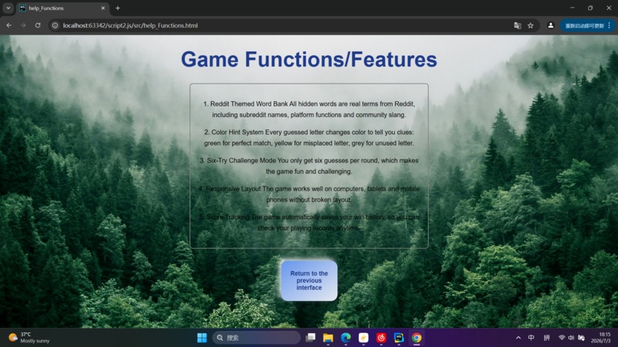This screenshot has width=618, height=347.
Task: Click the 'Game Functions/Features' heading
Action: 309,60
